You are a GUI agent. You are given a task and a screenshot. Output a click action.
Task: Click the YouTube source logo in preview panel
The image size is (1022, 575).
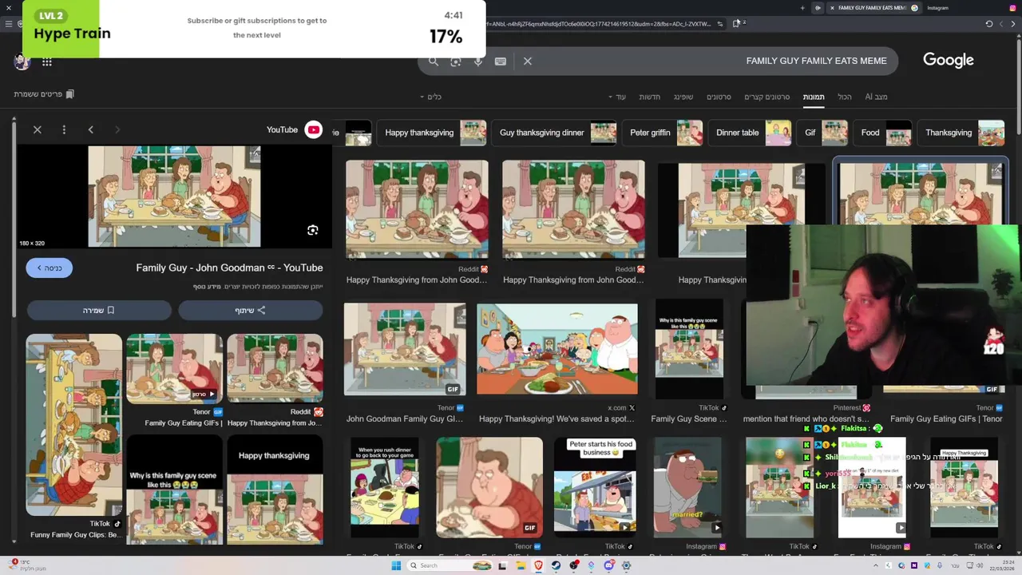pos(313,129)
